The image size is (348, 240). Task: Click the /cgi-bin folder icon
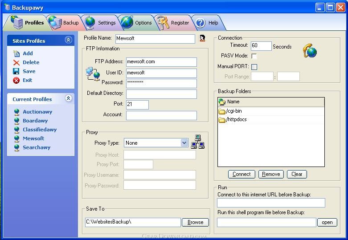coord(222,111)
